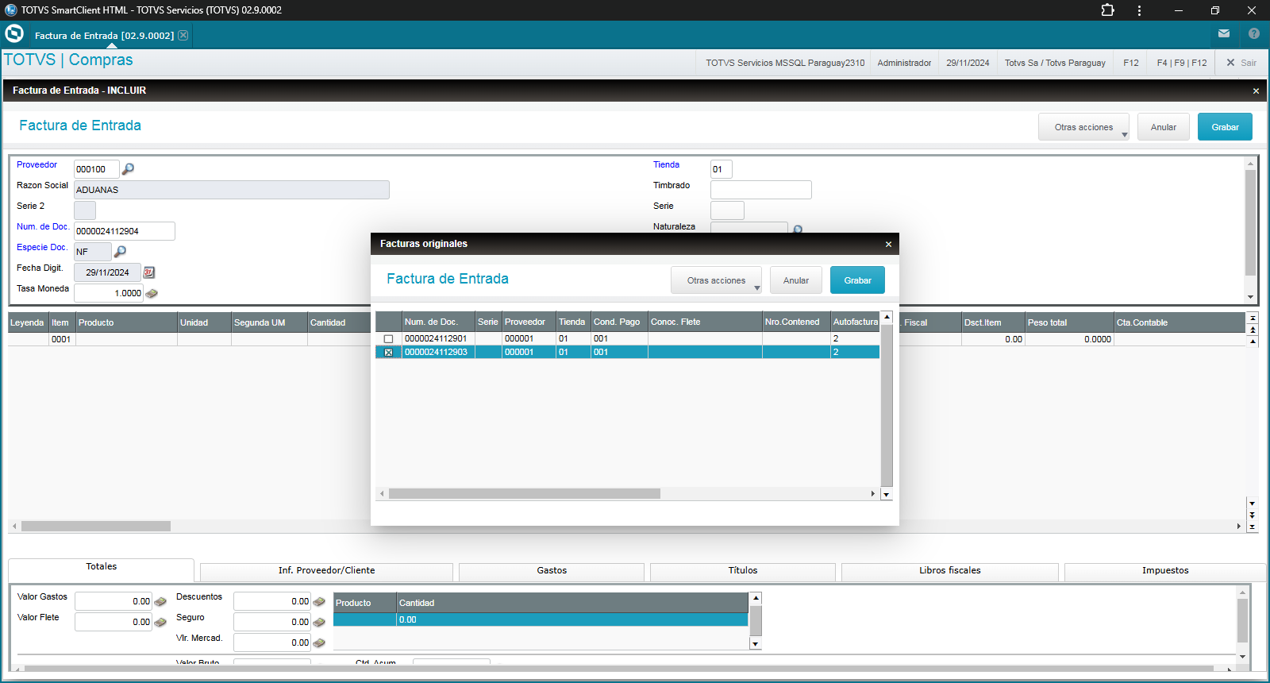Click the 29/11/2024 date in the top bar
The width and height of the screenshot is (1270, 683).
(968, 63)
